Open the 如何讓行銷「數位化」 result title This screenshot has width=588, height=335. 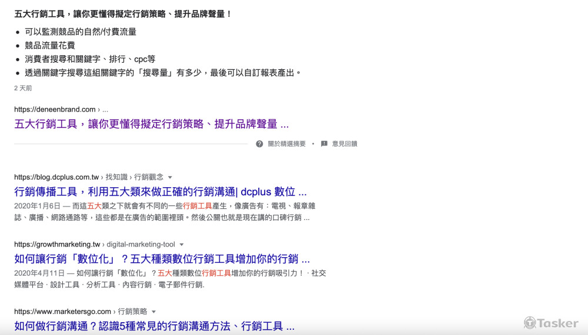click(x=162, y=259)
